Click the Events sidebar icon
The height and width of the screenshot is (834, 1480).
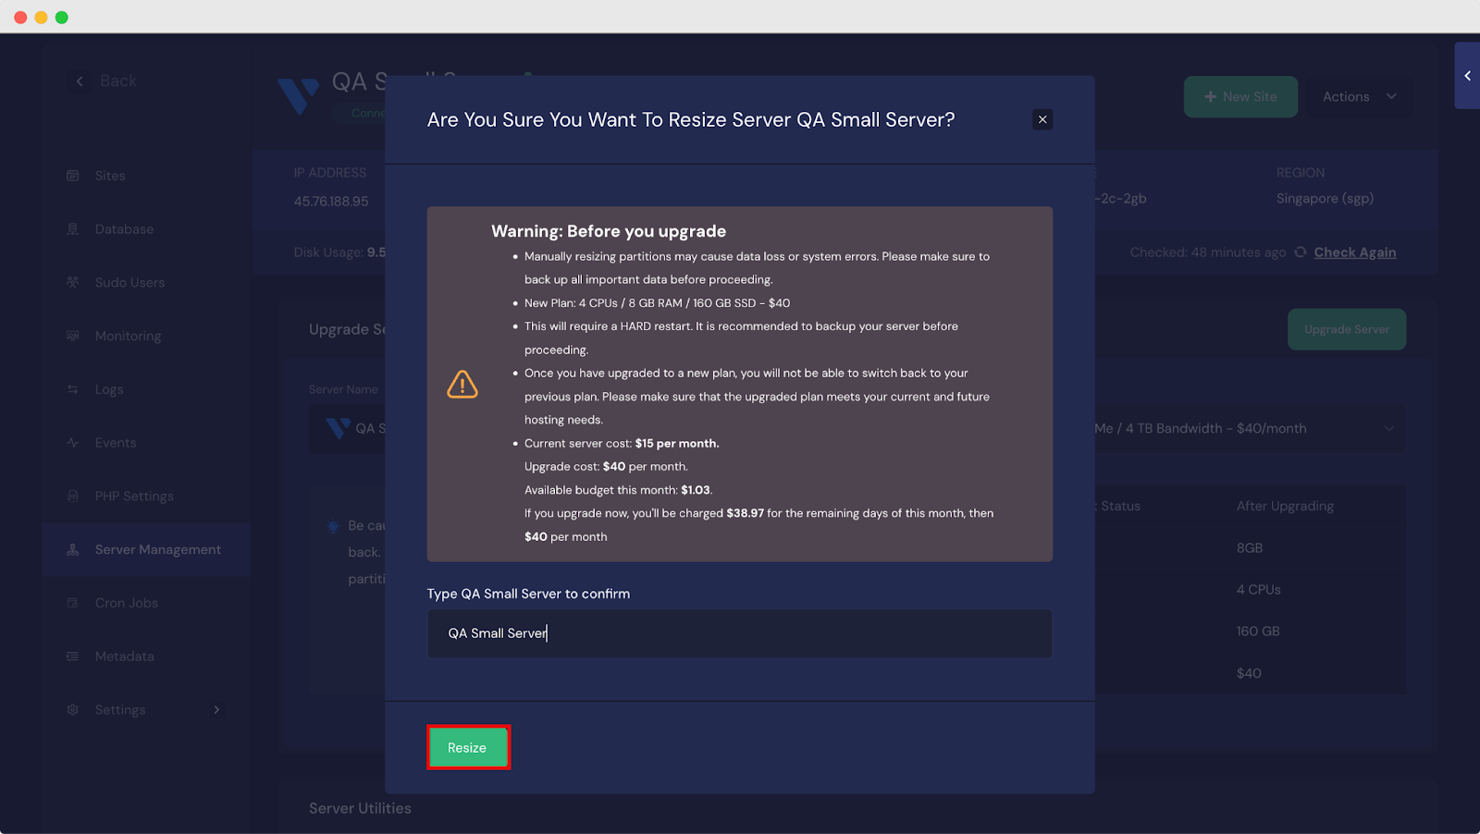point(73,443)
